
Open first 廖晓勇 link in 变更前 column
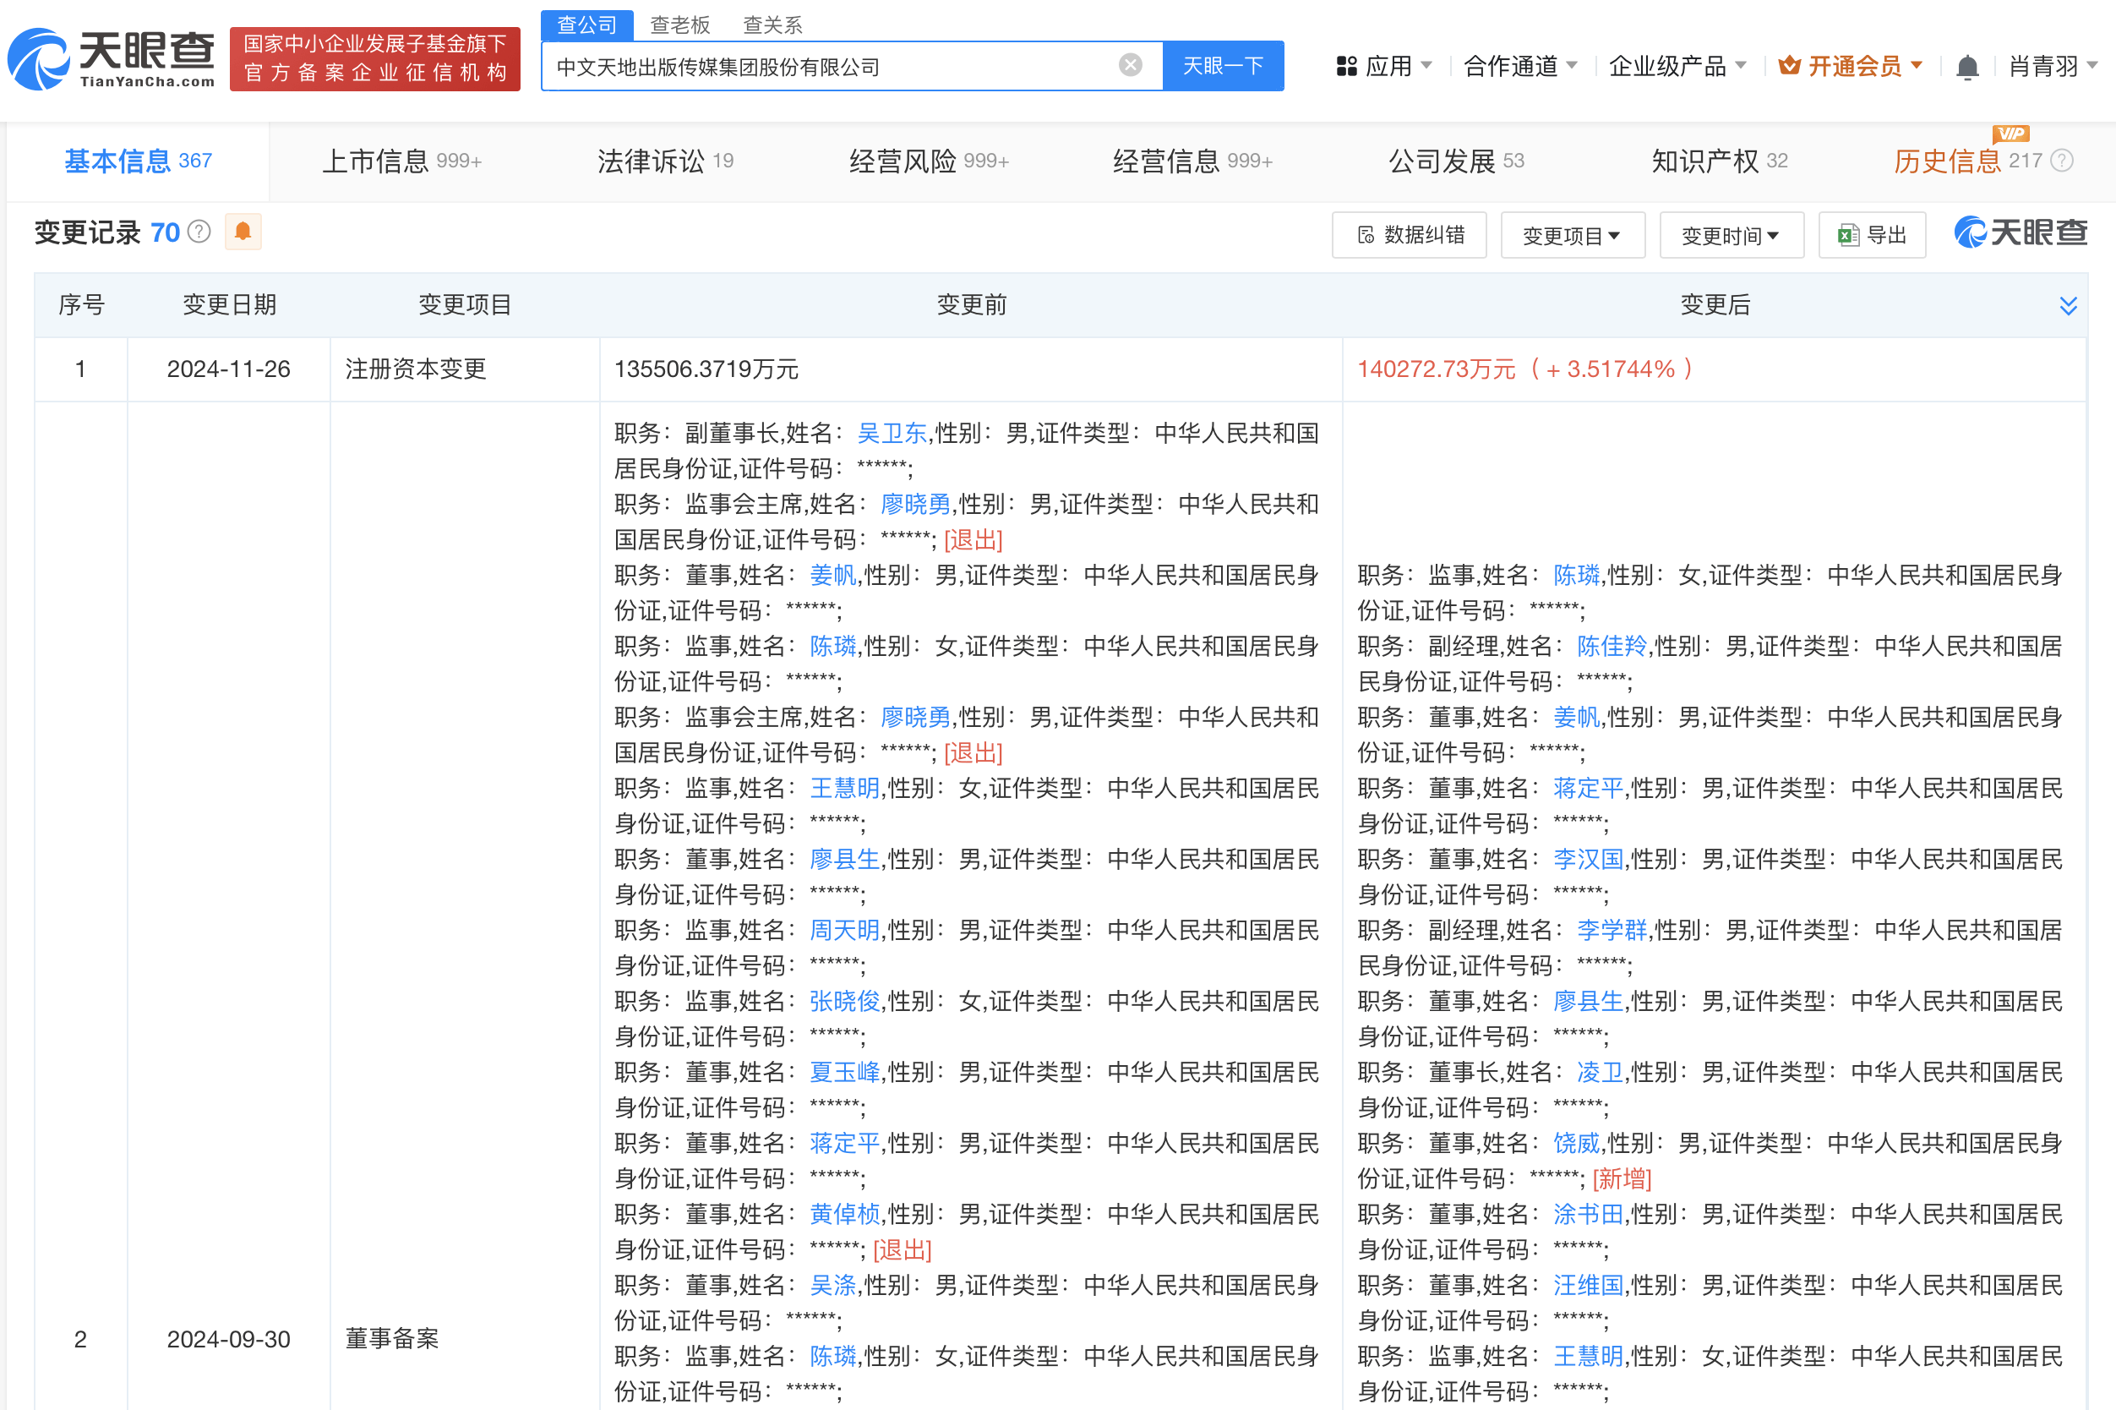tap(915, 505)
